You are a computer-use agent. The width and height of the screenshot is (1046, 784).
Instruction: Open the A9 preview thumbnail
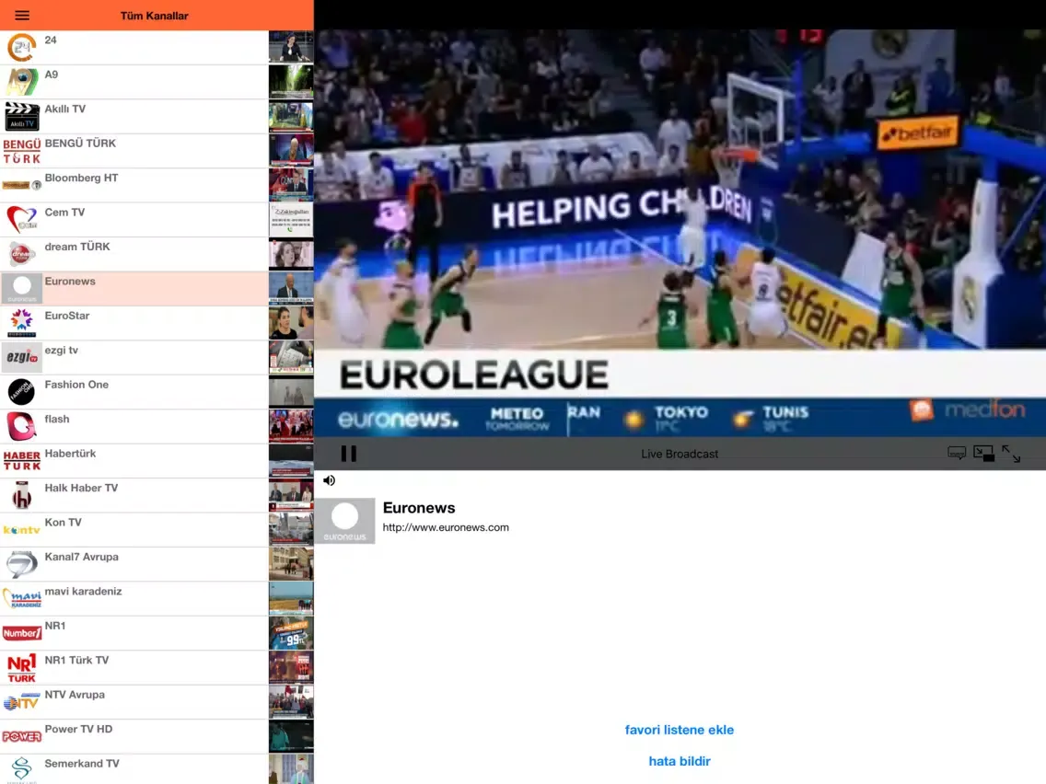(x=291, y=82)
